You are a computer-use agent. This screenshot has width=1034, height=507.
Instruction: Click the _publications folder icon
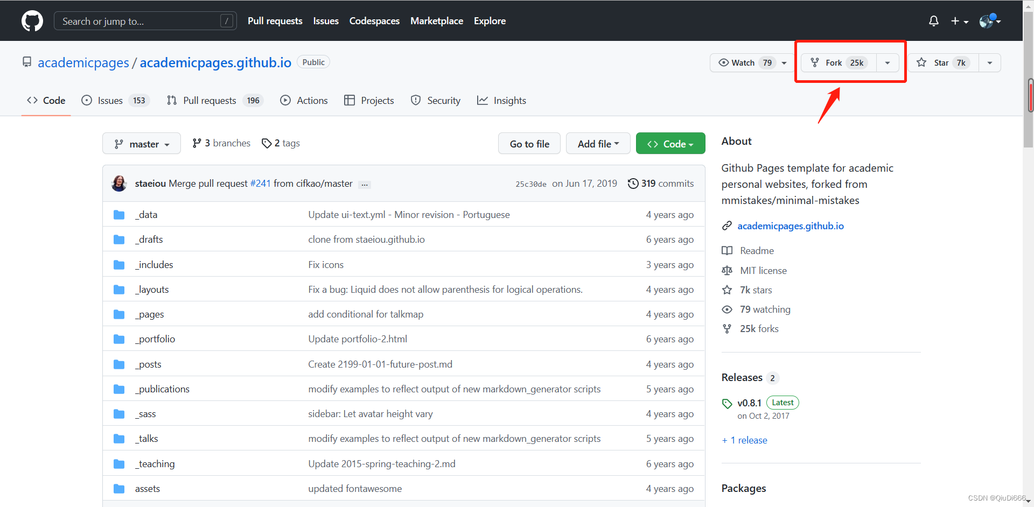coord(119,389)
